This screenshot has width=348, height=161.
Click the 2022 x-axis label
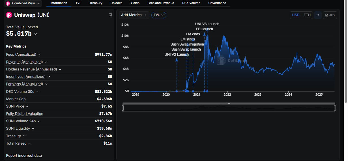[227, 95]
